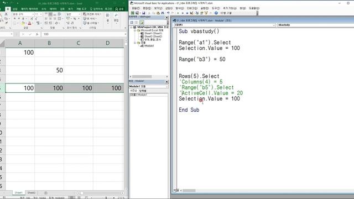Switch to 항목별 tab in Properties window
This screenshot has width=354, height=199.
143,91
